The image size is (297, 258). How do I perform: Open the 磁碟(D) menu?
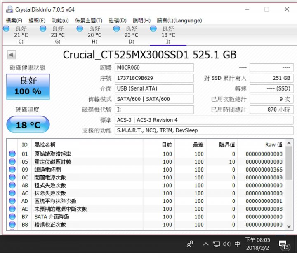(118, 21)
